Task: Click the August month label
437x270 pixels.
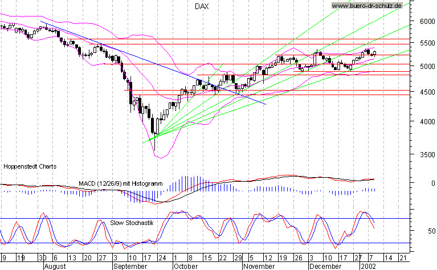Action: (x=55, y=267)
